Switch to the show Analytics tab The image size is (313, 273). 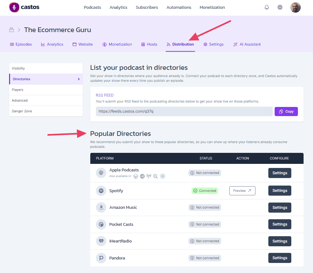[52, 44]
